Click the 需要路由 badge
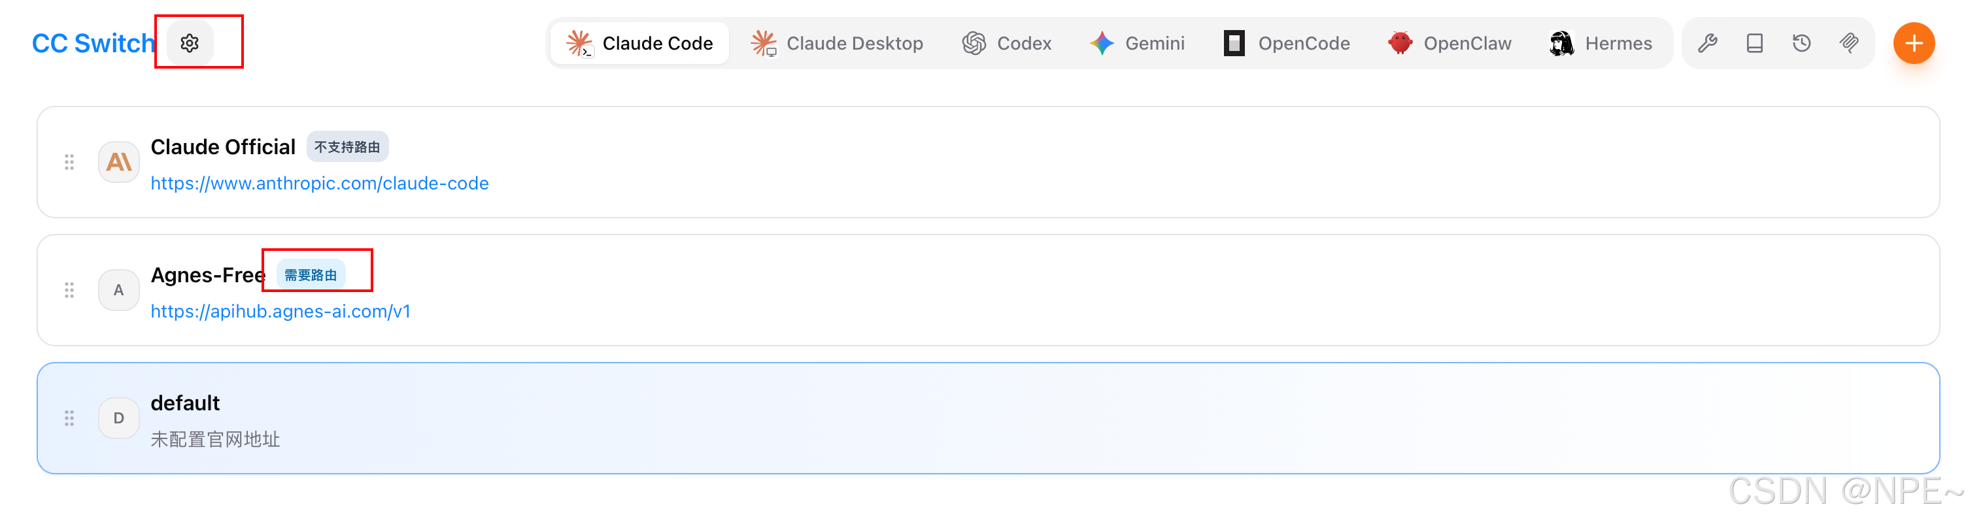 (311, 275)
